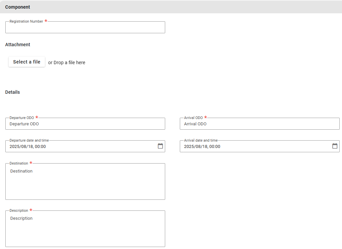
Task: Click the 'or Drop a file here' text
Action: coord(66,62)
